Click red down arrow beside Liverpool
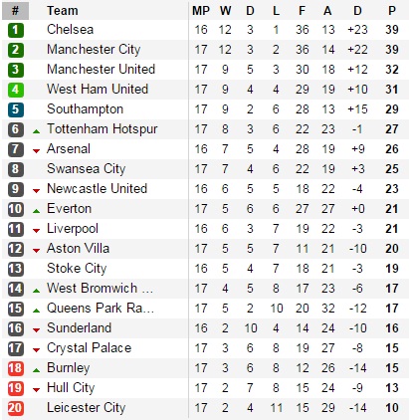Screen dimensions: 409x420 point(36,231)
